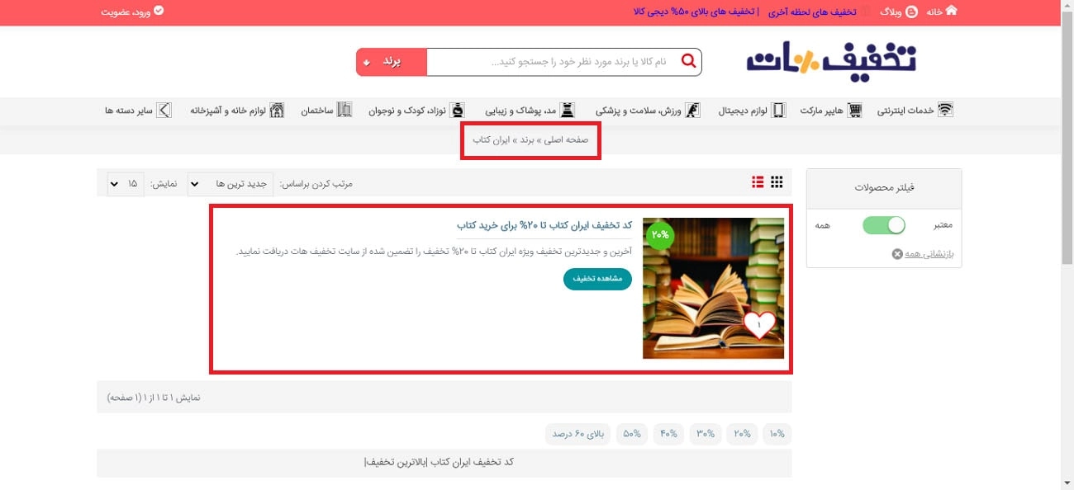
Task: Click the shopping cart هایپر مارکت icon
Action: pyautogui.click(x=855, y=111)
